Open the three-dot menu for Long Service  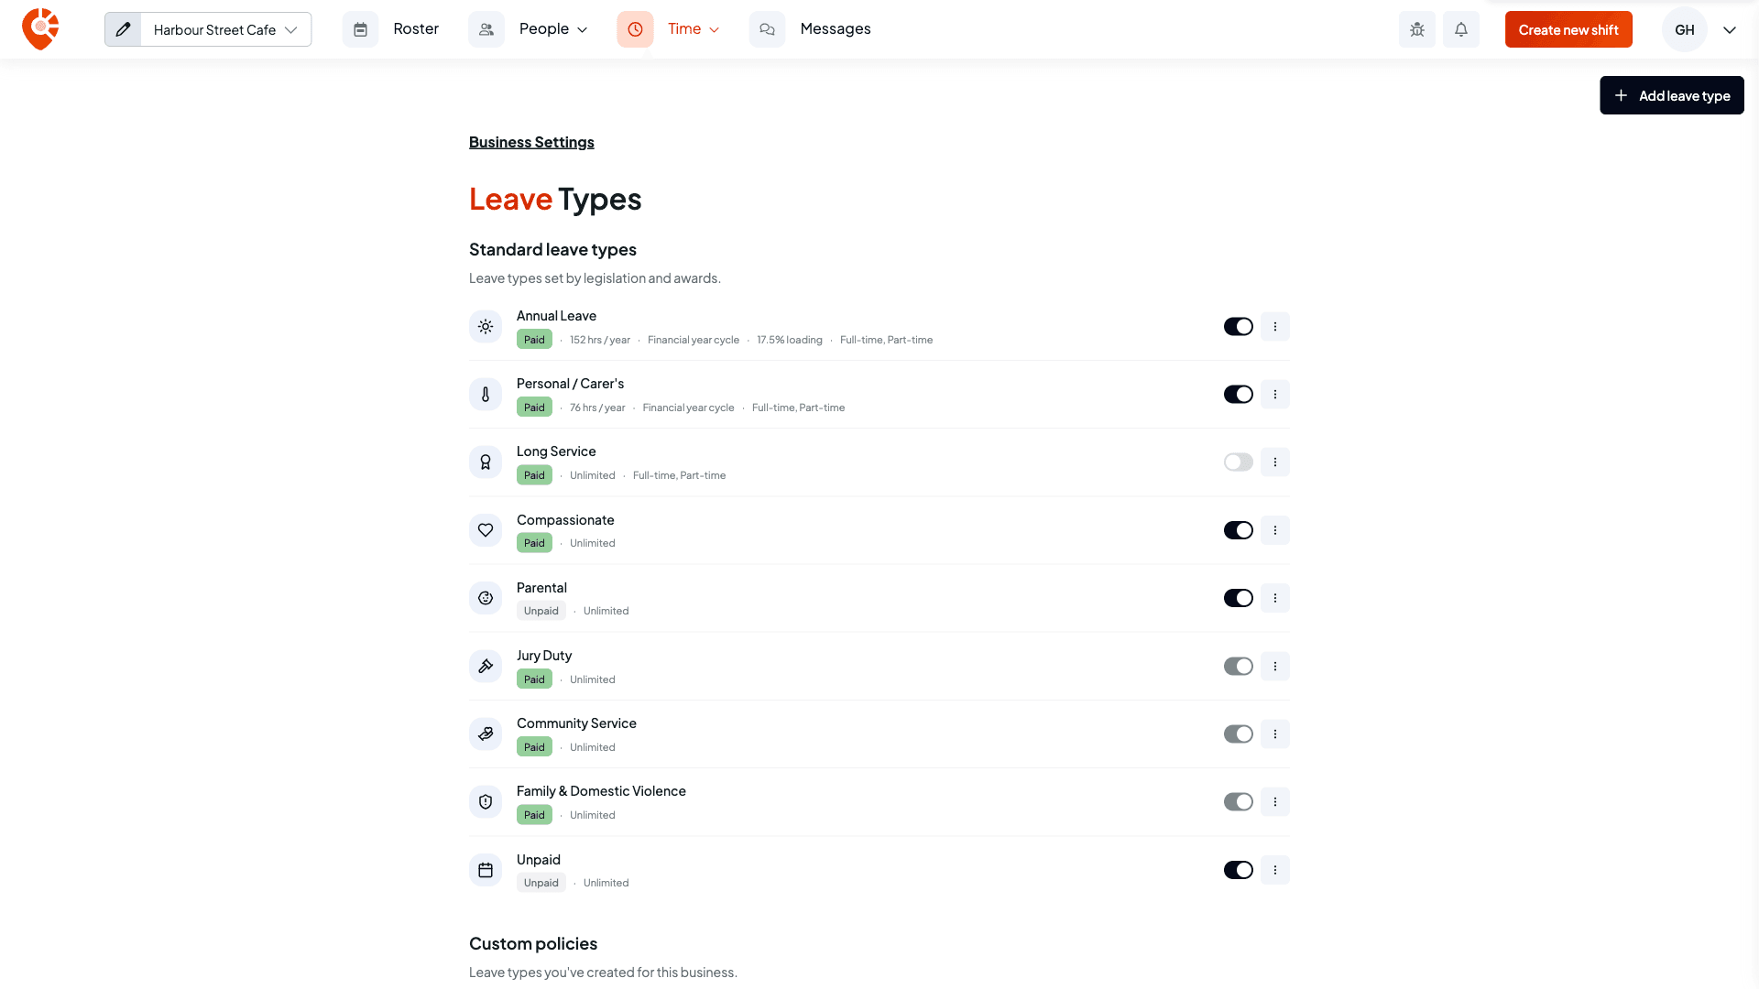[1274, 462]
